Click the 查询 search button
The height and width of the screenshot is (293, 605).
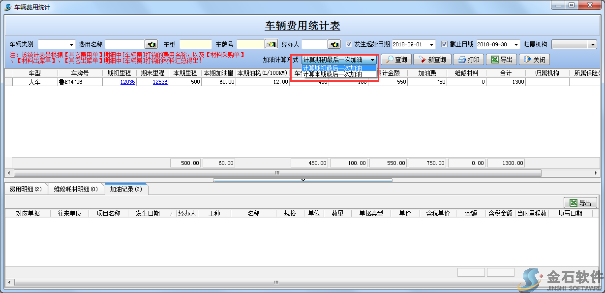(396, 60)
